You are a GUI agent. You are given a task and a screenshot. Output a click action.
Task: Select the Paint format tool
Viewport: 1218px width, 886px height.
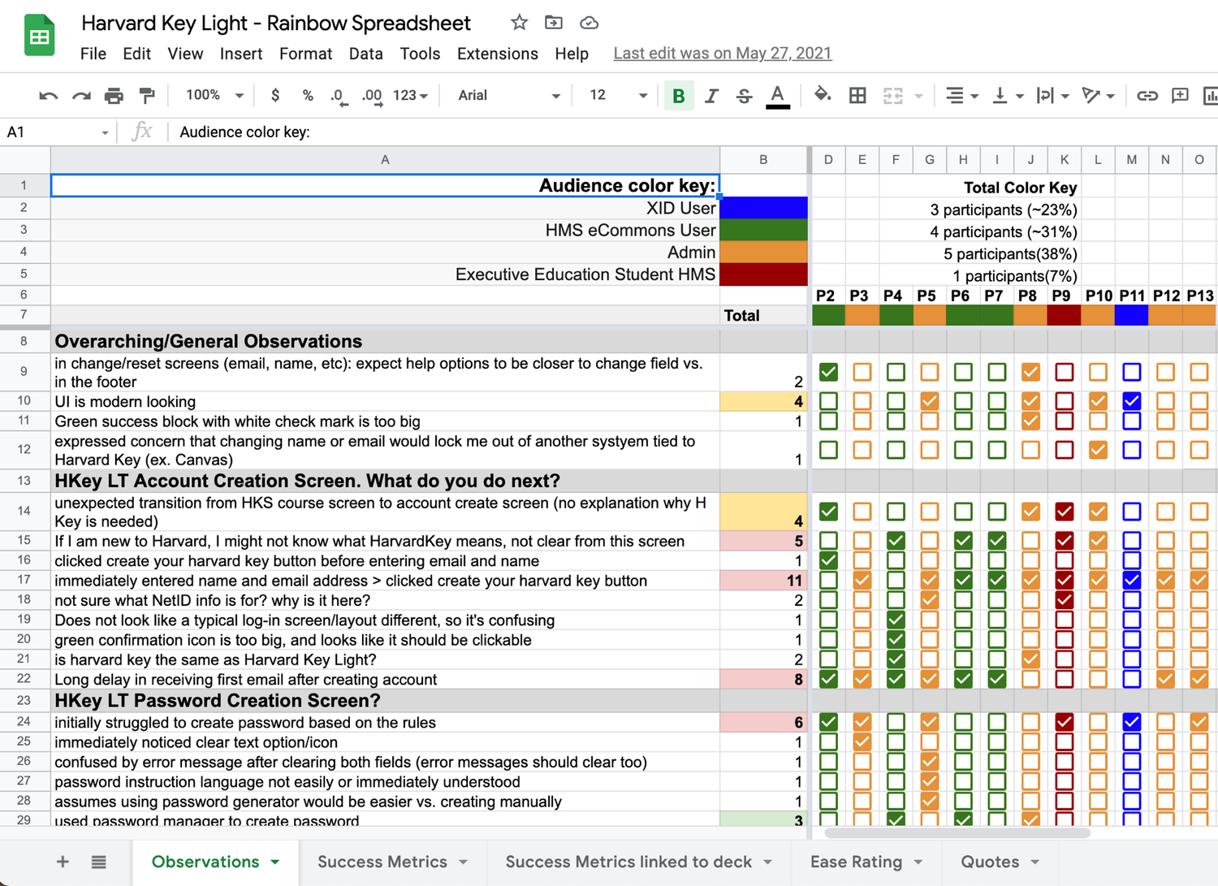tap(147, 95)
